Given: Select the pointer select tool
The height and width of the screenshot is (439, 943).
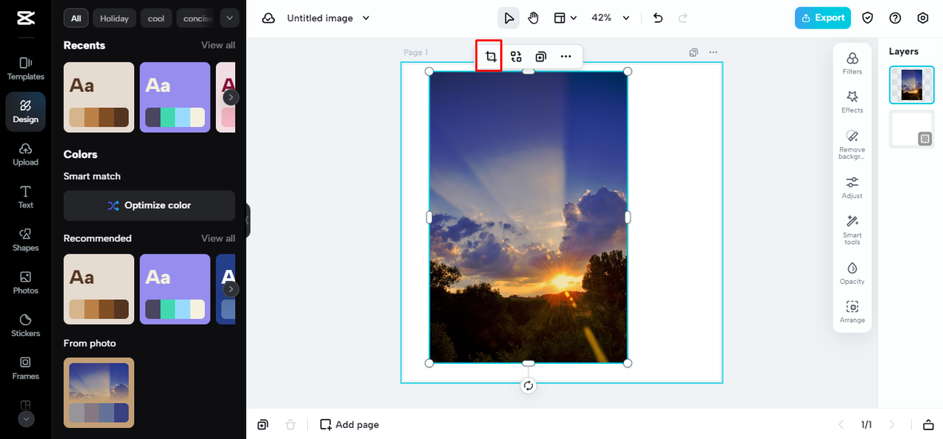Looking at the screenshot, I should [508, 18].
